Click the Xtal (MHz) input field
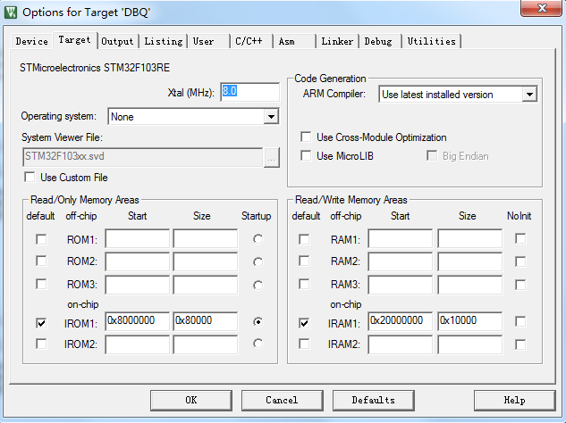The height and width of the screenshot is (423, 566). 249,92
